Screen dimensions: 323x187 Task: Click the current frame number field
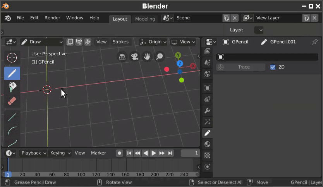click(190, 153)
